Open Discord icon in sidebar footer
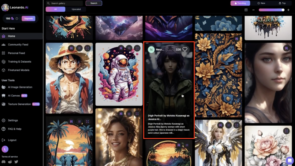Image resolution: width=295 pixels, height=166 pixels. (4, 162)
